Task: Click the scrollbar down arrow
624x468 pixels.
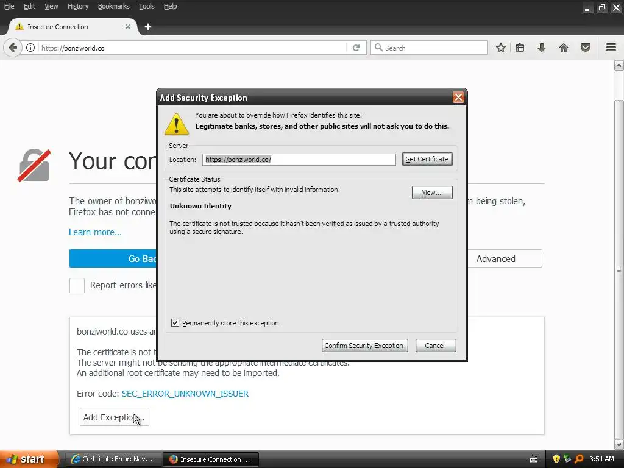Action: tap(619, 444)
